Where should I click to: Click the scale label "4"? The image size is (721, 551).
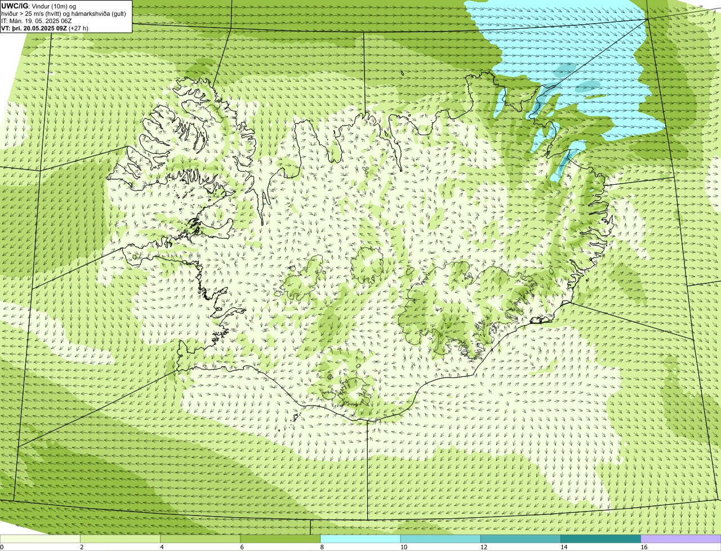tap(162, 547)
